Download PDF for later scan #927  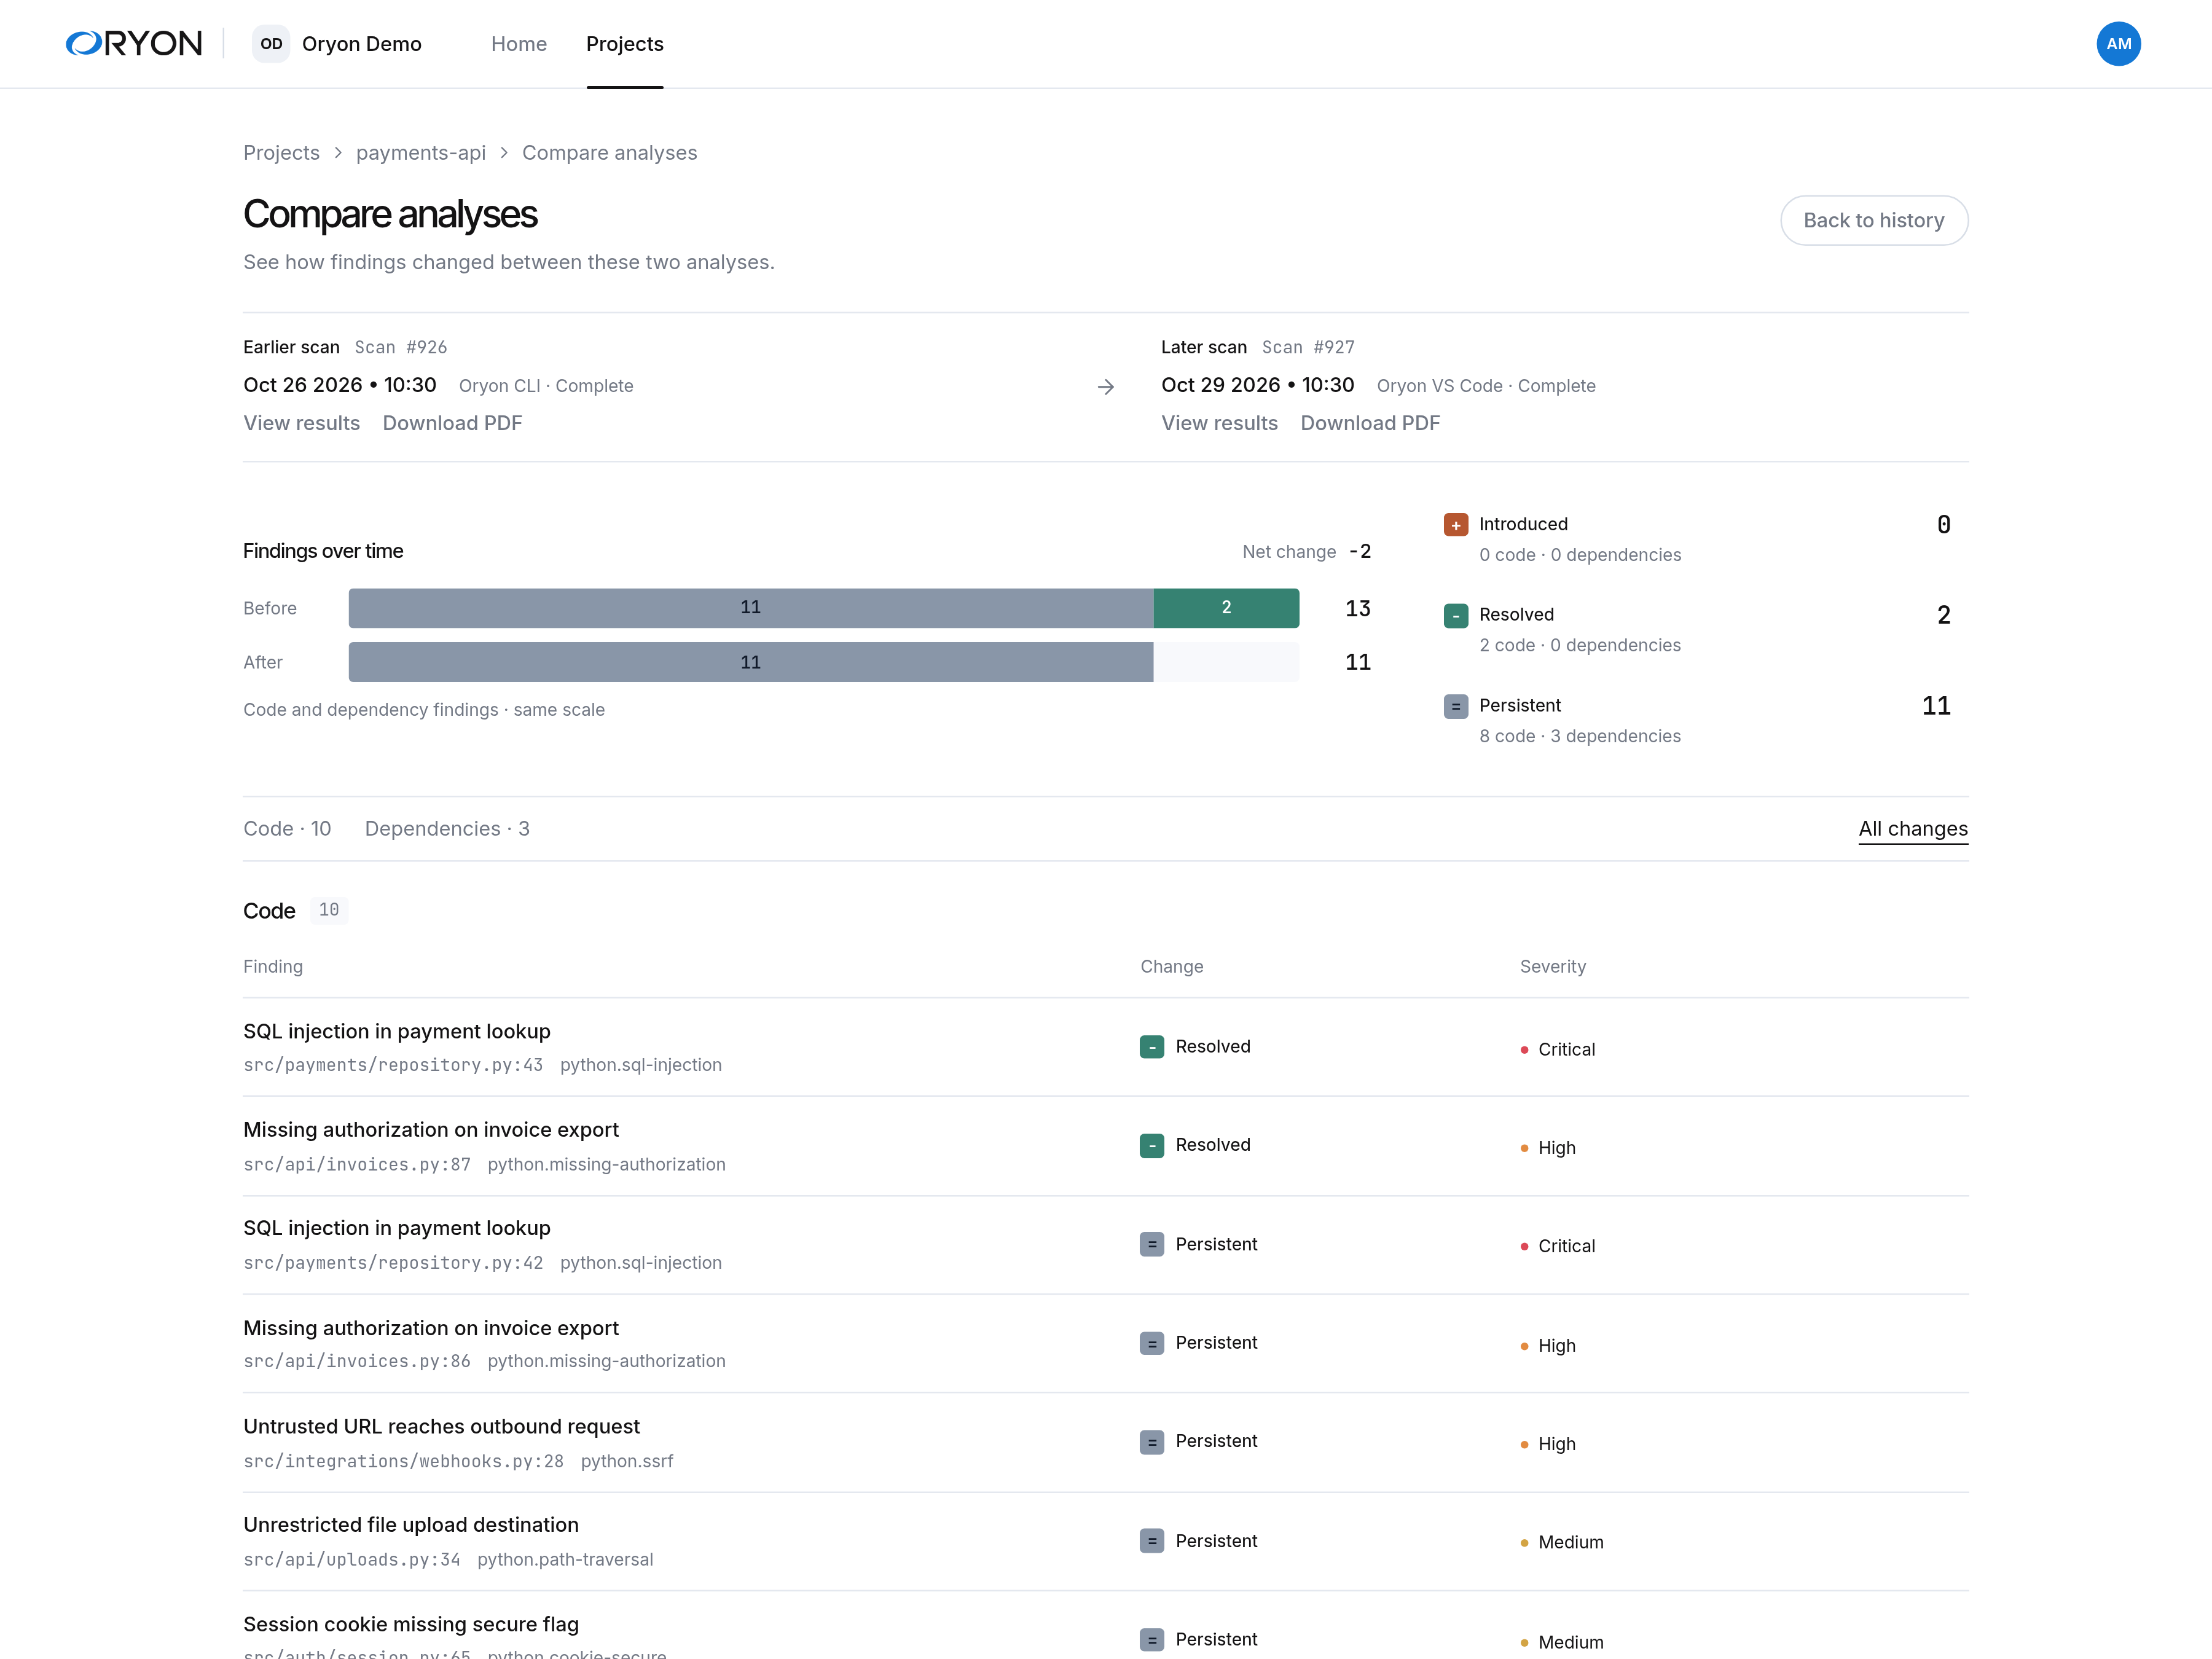point(1370,423)
